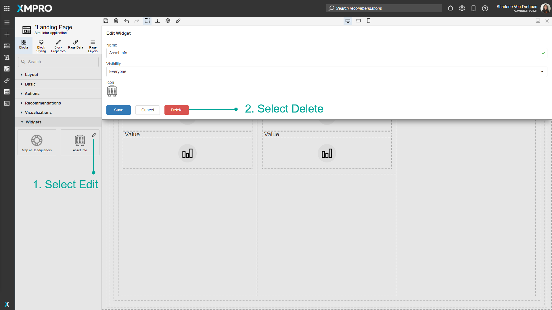Click the edit pencil on the Asset Info widget
The height and width of the screenshot is (310, 552).
(94, 135)
